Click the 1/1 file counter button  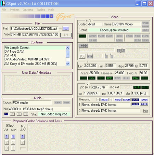[66, 35]
